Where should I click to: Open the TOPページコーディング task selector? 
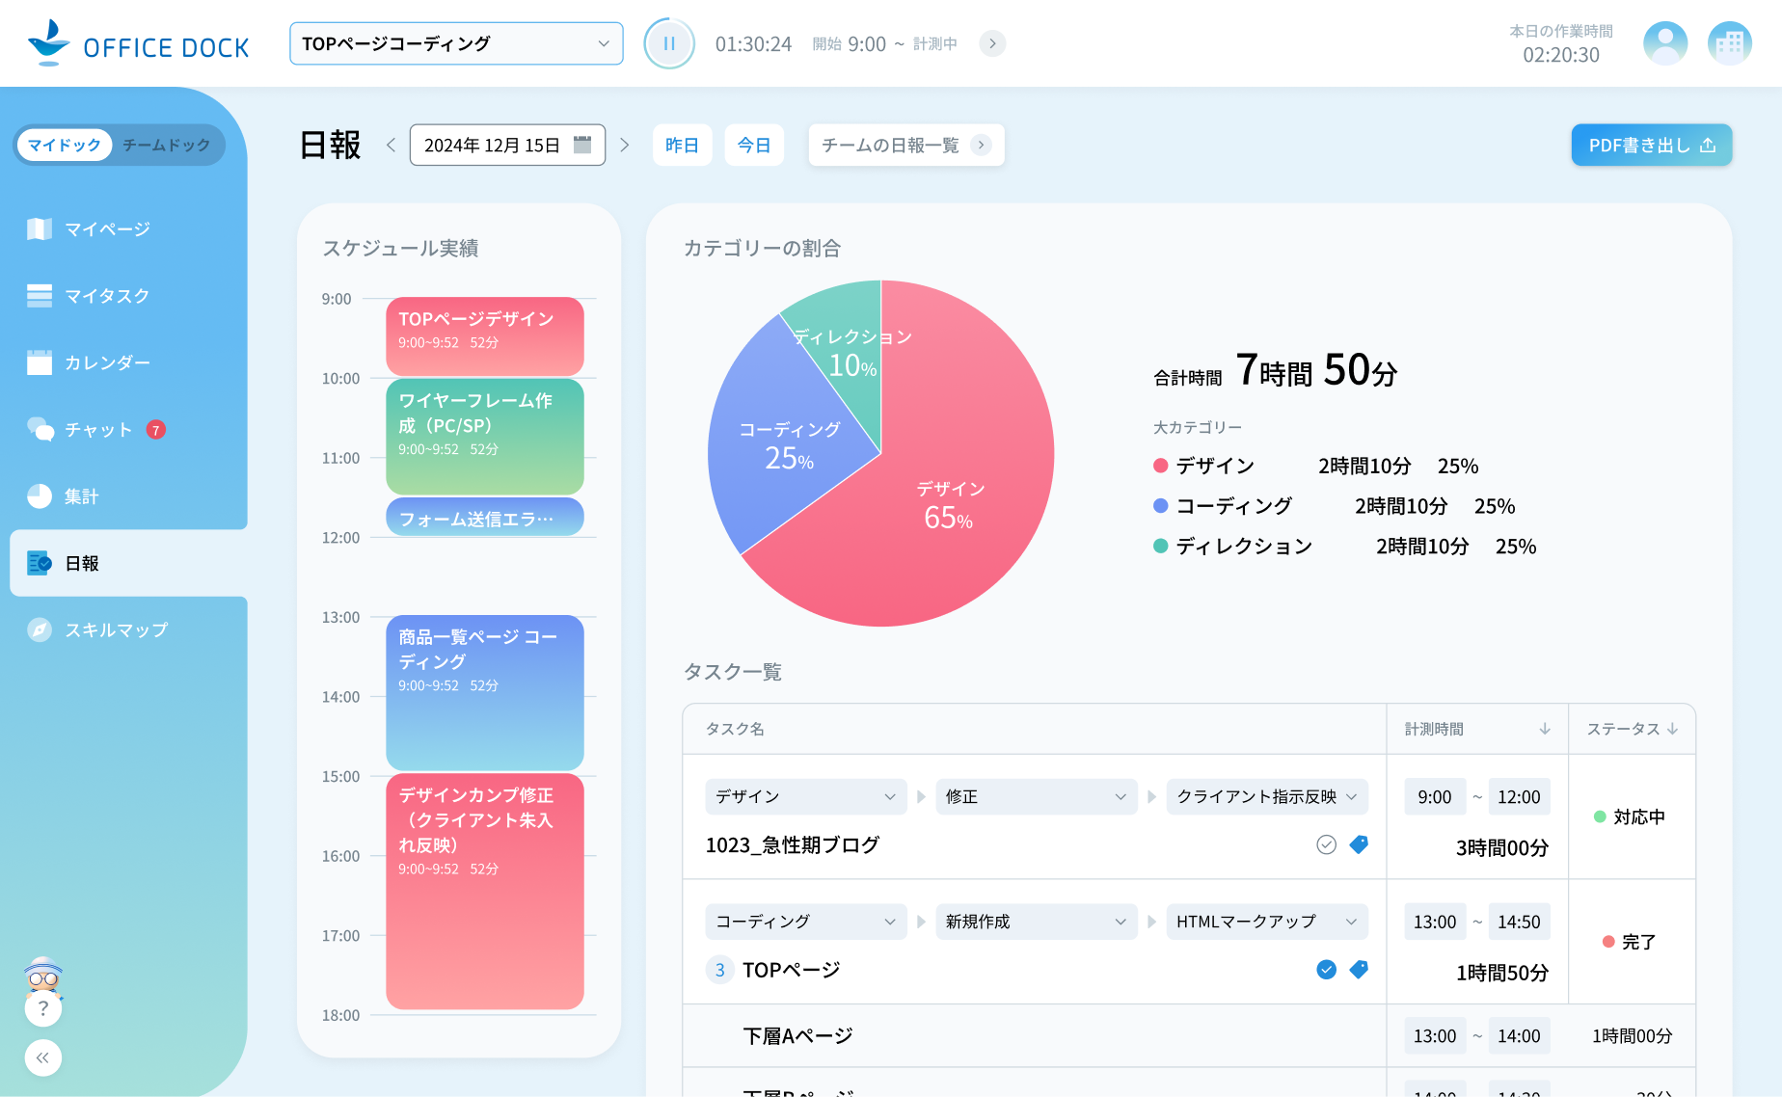455,42
